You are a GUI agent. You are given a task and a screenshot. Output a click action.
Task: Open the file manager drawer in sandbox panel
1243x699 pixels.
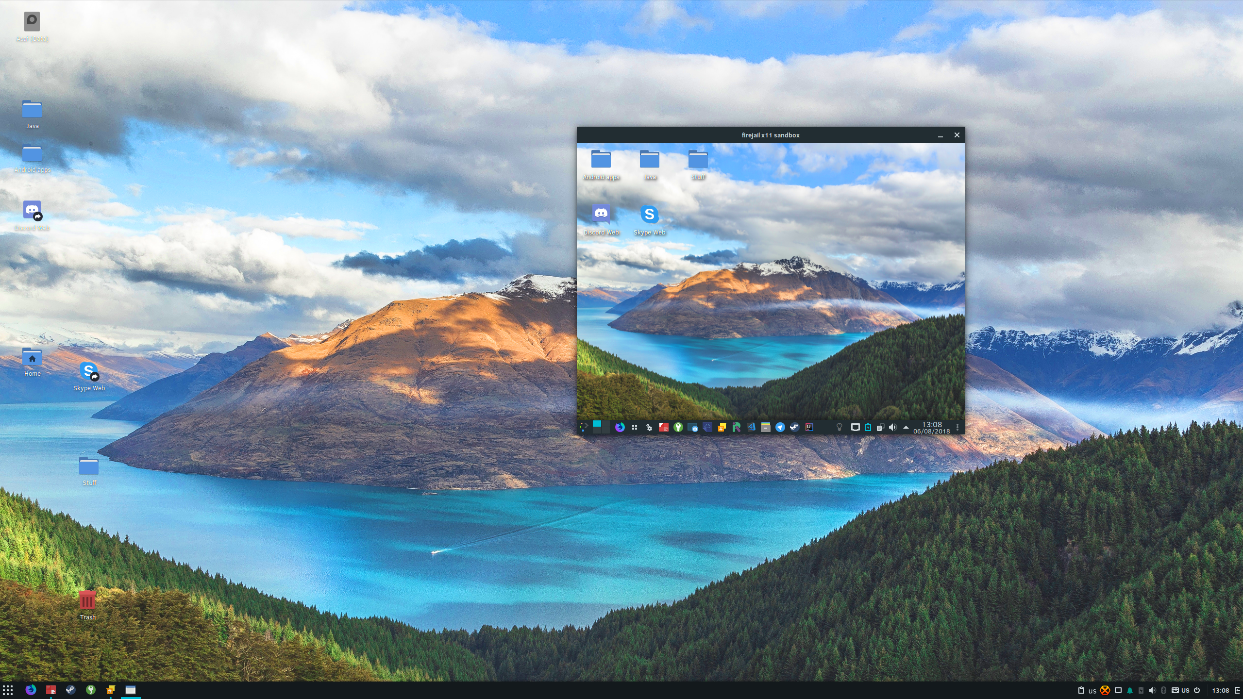click(x=766, y=427)
